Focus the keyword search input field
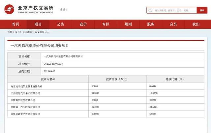211x133 pixels. click(x=172, y=10)
